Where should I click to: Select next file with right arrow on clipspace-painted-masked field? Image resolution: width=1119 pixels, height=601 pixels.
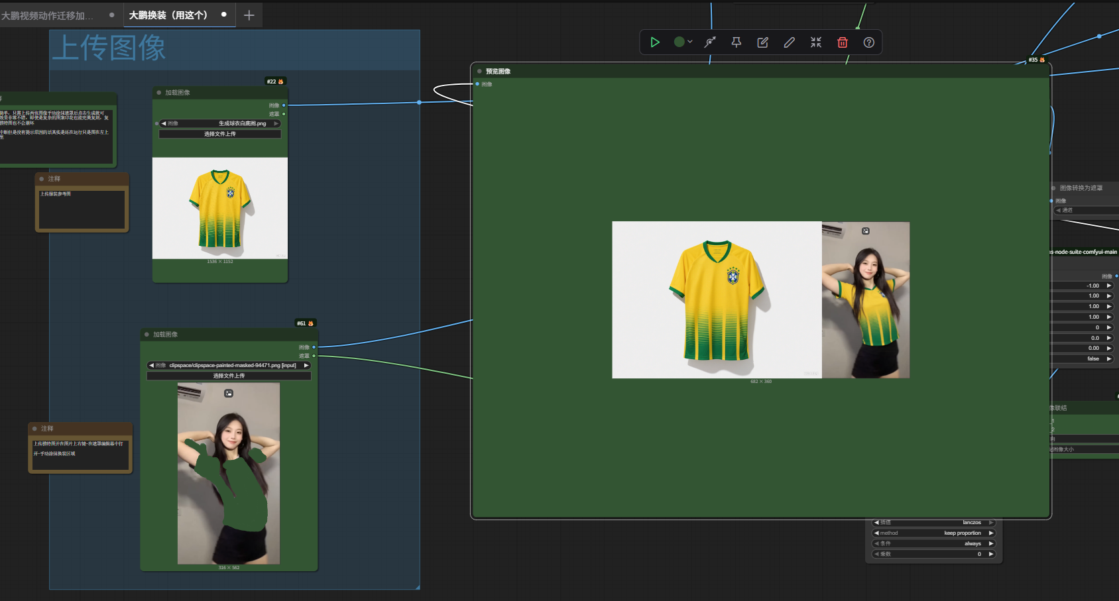click(306, 365)
